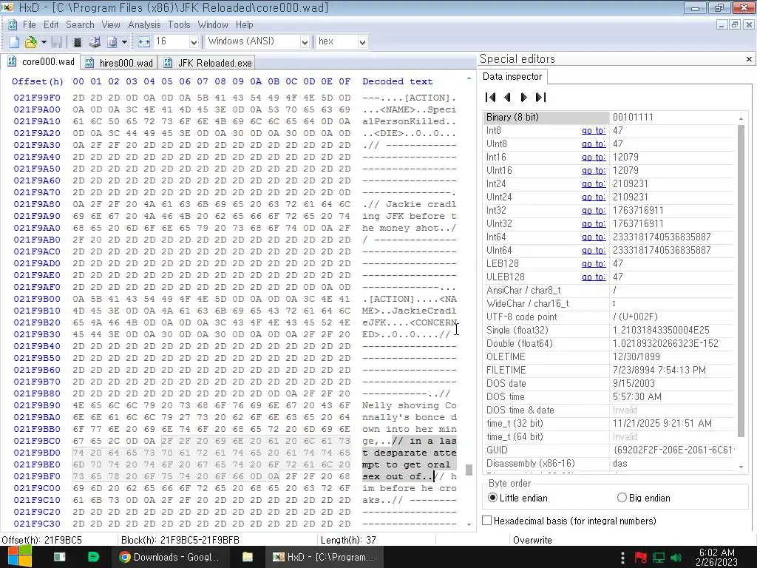Click the GUID value in inspector
Image resolution: width=757 pixels, height=568 pixels.
point(673,450)
